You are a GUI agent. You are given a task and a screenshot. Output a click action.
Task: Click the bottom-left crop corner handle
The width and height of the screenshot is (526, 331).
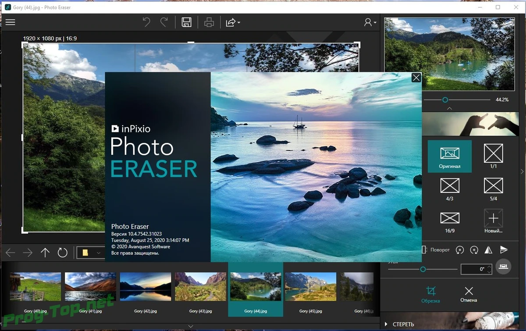(25, 231)
